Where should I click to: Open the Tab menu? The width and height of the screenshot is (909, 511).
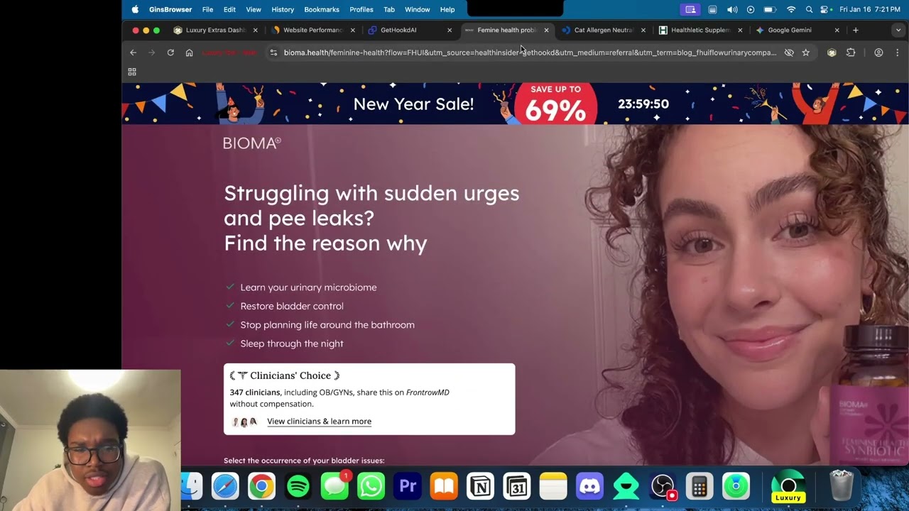click(389, 10)
